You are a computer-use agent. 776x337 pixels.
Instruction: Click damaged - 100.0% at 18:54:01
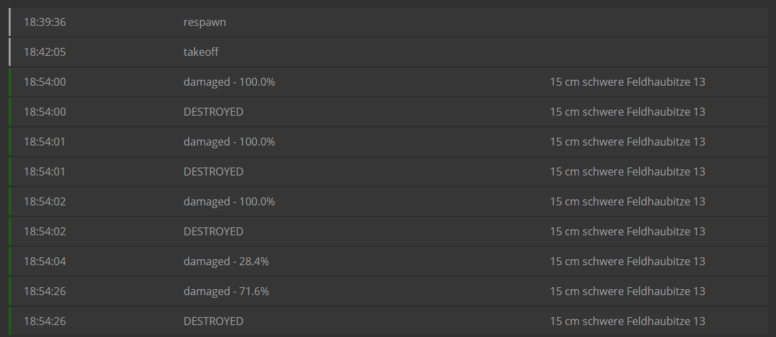click(229, 142)
